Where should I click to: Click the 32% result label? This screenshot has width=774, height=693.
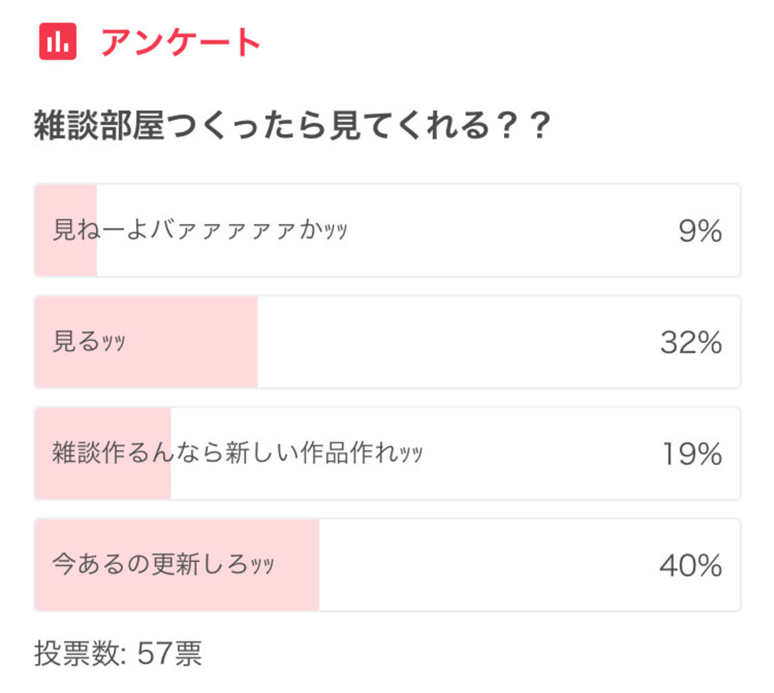[x=691, y=342]
